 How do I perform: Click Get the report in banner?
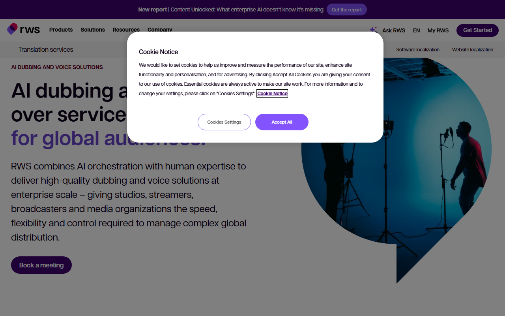click(x=347, y=9)
